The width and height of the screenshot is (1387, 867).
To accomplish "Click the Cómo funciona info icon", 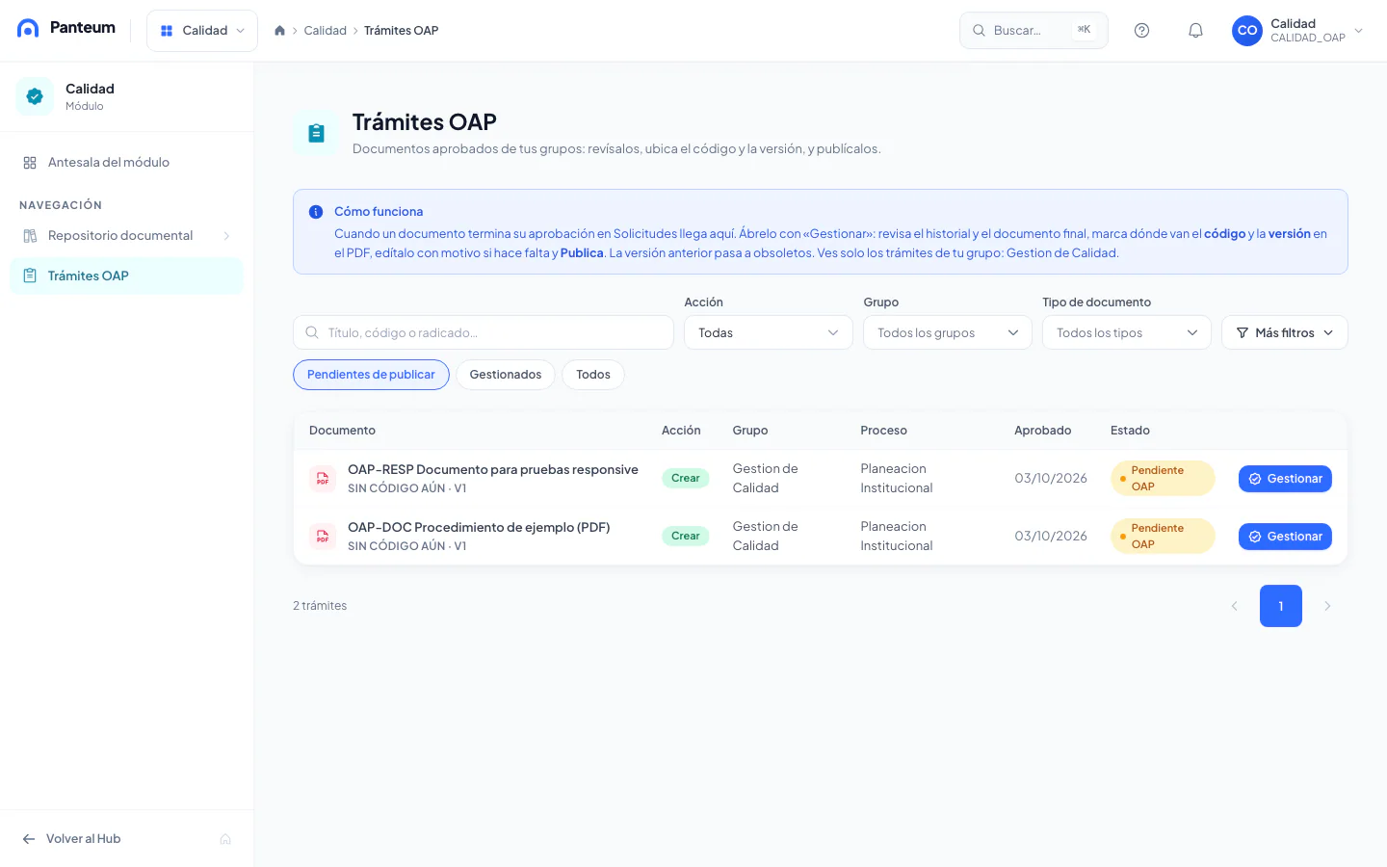I will click(316, 212).
